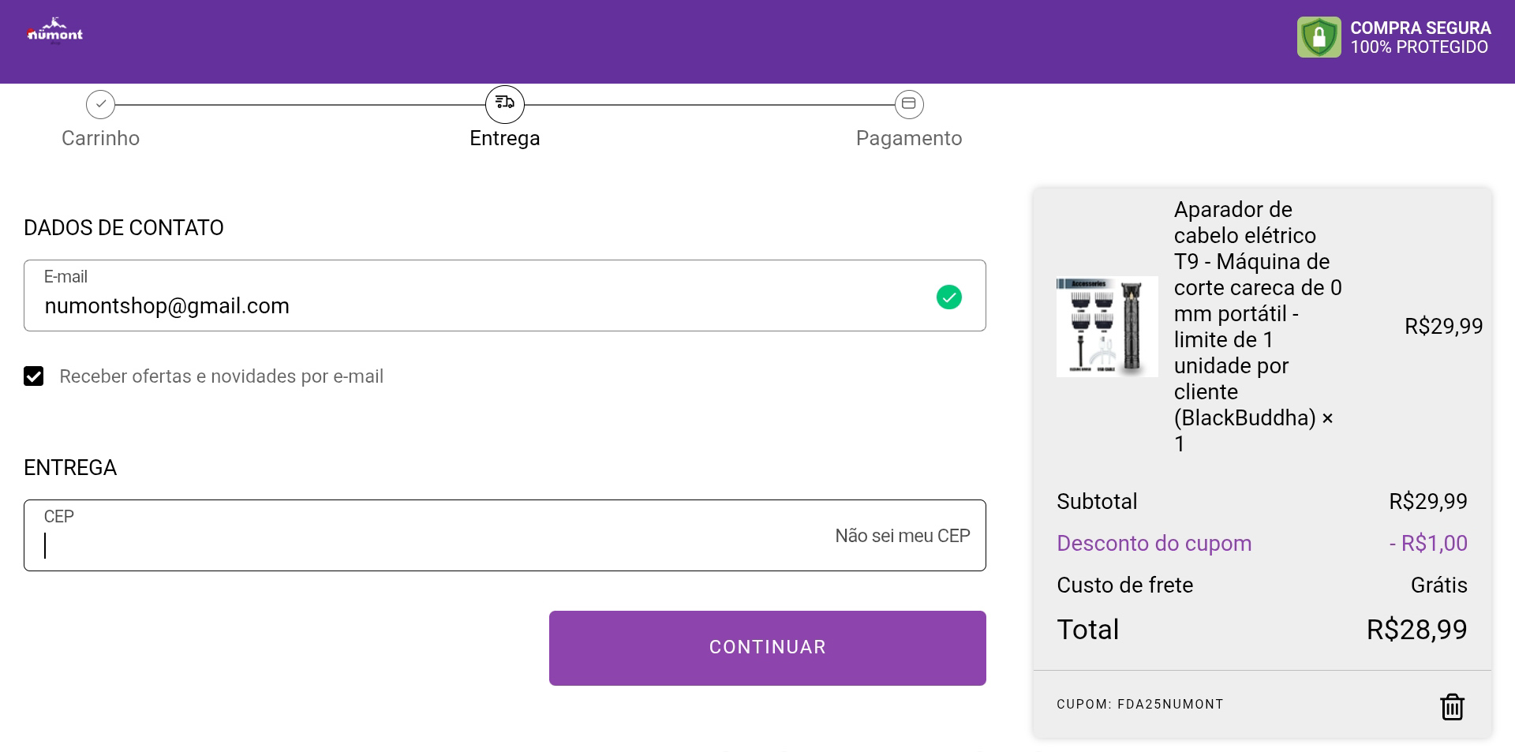Click the FDA25NUMONT coupon code text
1515x752 pixels.
tap(1170, 705)
